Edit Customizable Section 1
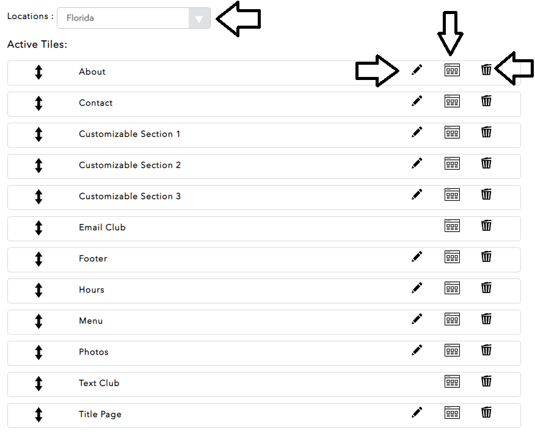This screenshot has height=436, width=535. pos(417,133)
